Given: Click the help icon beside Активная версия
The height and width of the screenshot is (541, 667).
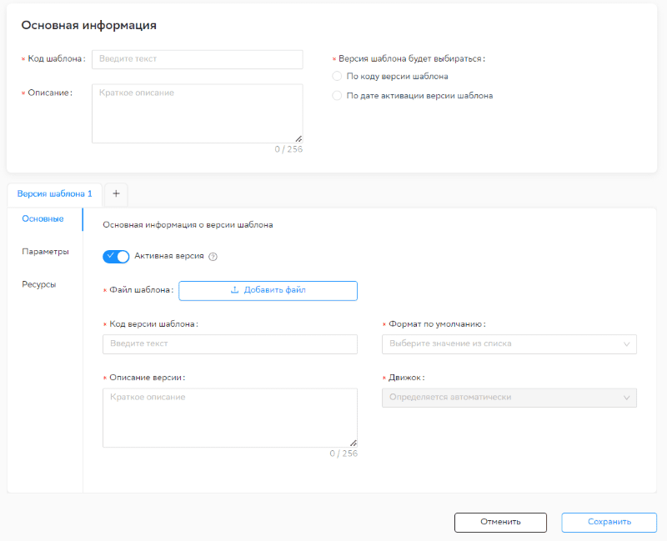Looking at the screenshot, I should 213,257.
